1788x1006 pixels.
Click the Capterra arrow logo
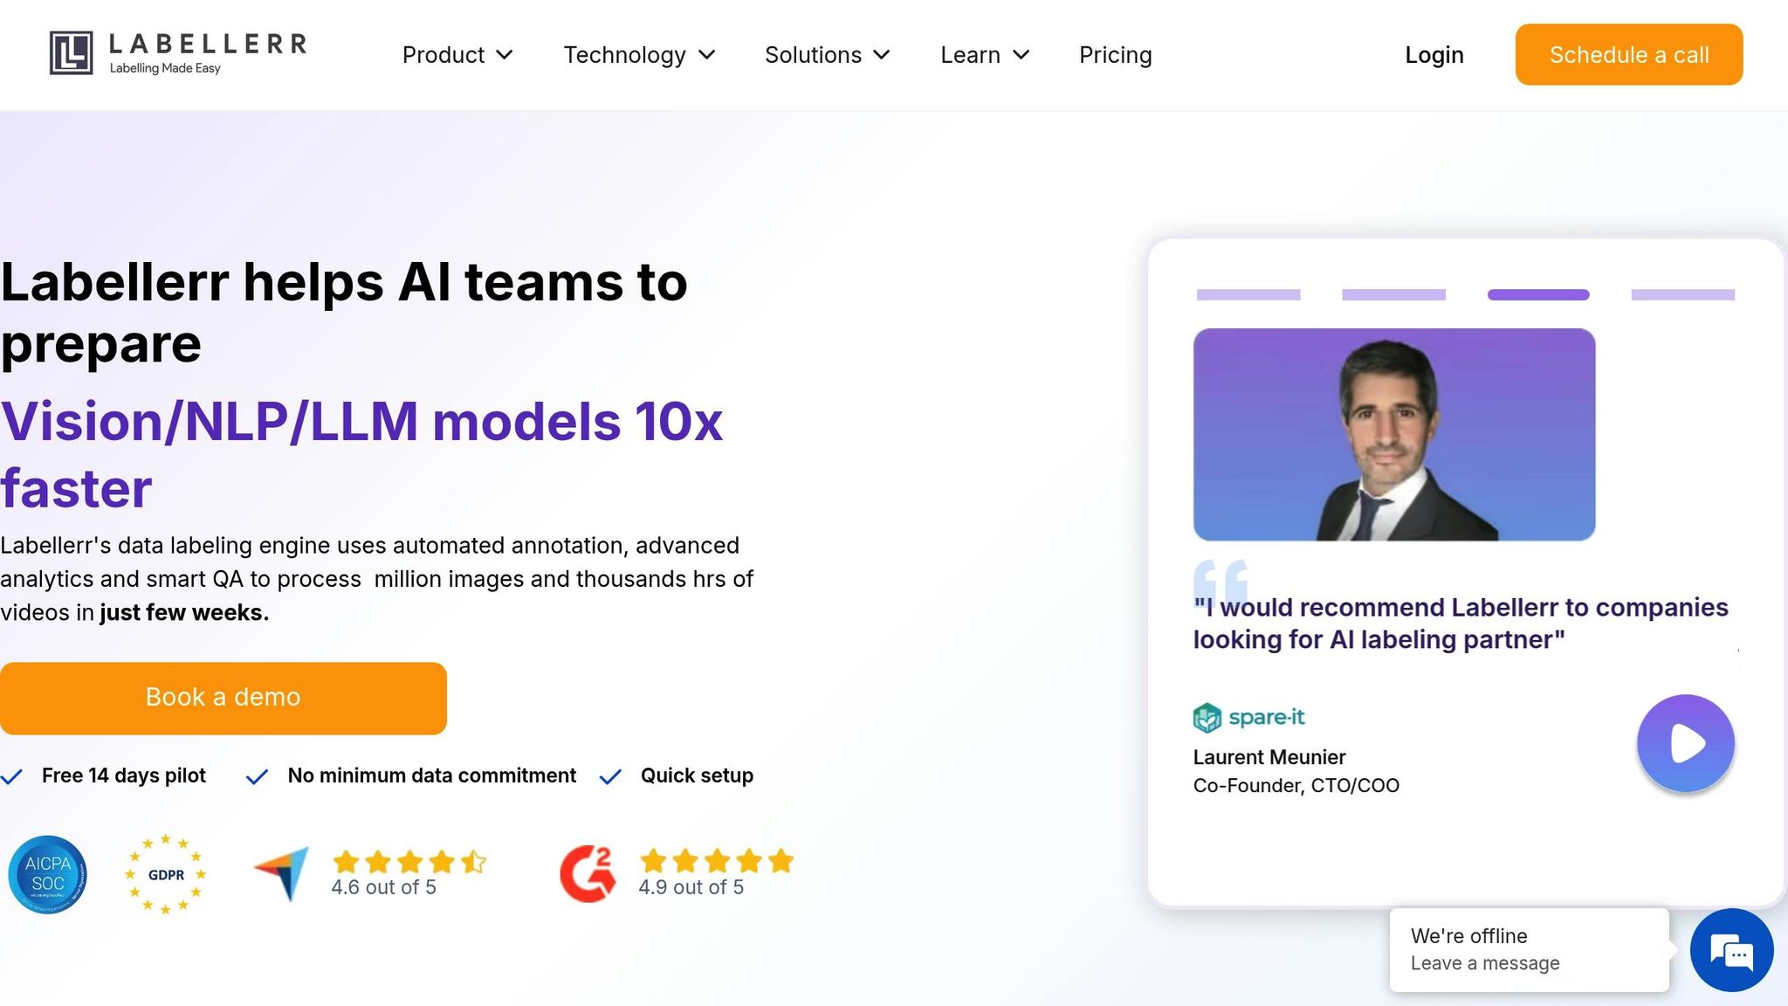[x=281, y=873]
